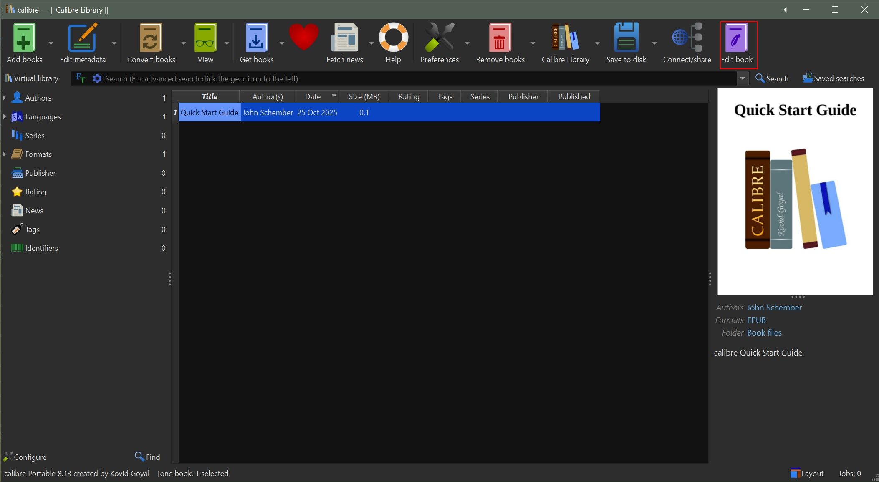Screen dimensions: 879x482
Task: Open the Add books dropdown arrow
Action: 51,43
